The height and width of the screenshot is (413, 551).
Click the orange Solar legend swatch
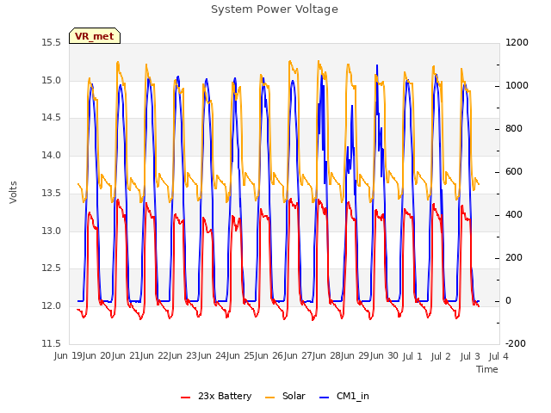point(269,398)
